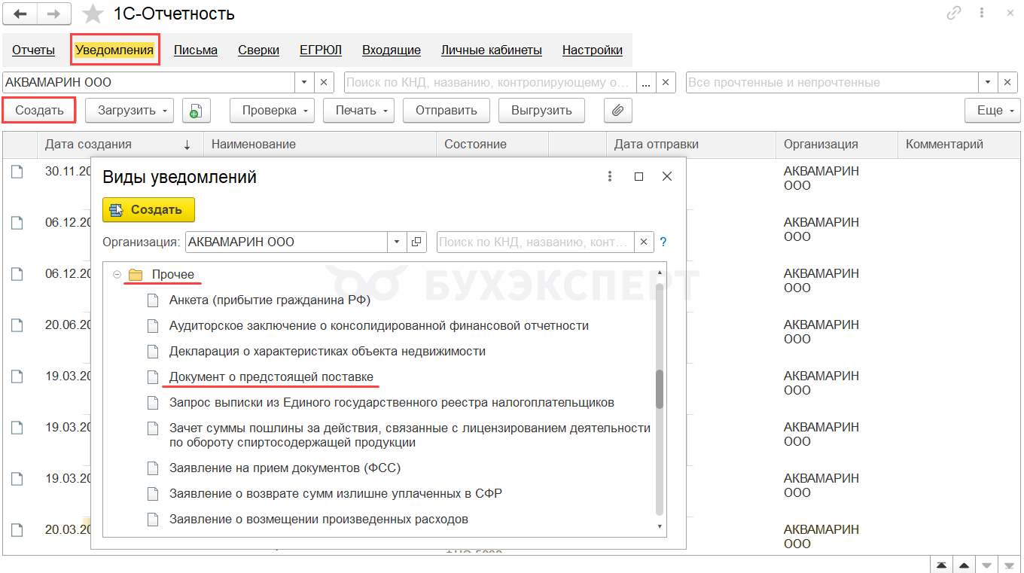Click the main toolbar Создать button

tap(40, 111)
